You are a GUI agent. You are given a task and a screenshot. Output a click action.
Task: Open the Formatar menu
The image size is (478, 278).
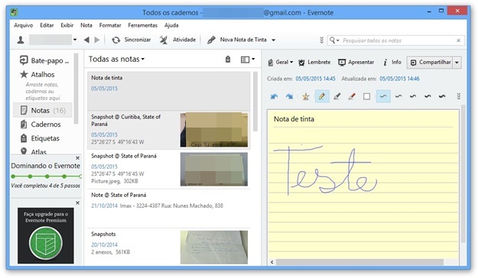point(110,25)
